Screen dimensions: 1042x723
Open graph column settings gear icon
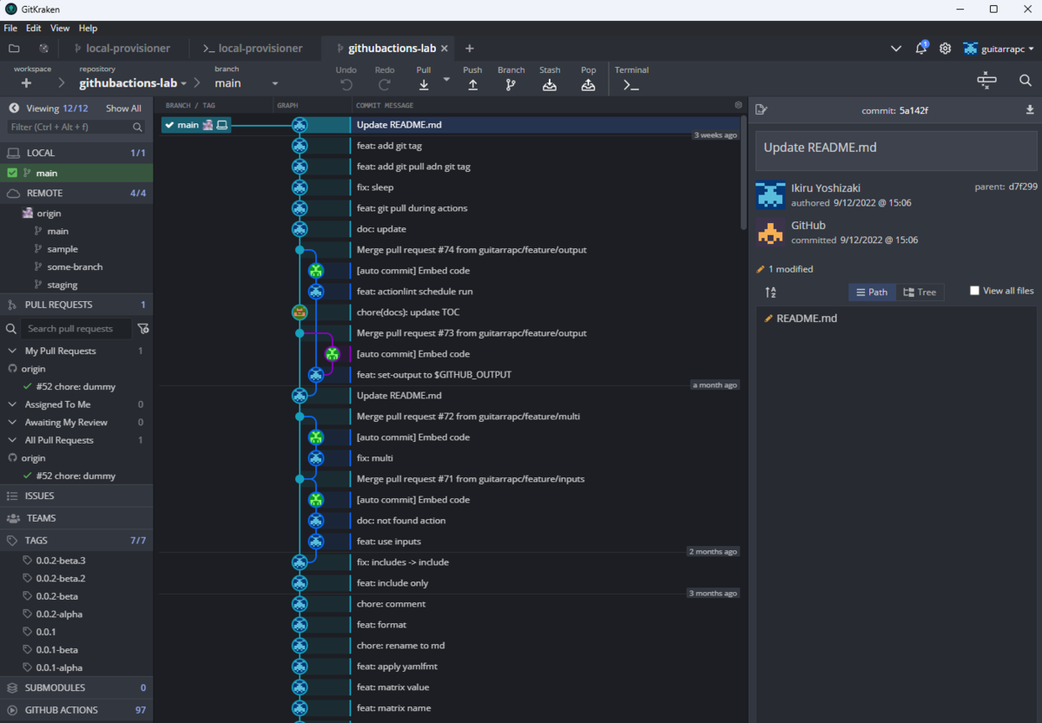point(739,105)
